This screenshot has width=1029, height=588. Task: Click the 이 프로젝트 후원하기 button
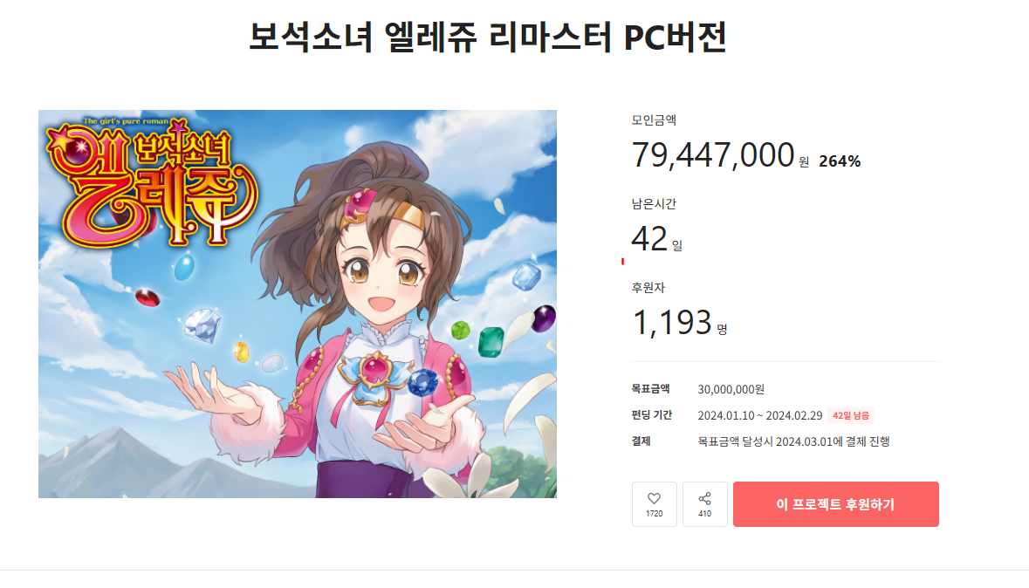[x=835, y=504]
